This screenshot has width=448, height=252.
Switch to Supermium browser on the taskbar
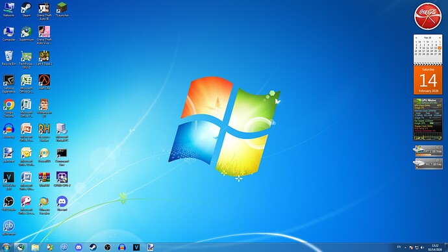21,247
